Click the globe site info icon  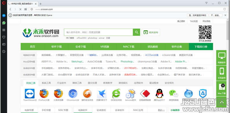pos(32,9)
